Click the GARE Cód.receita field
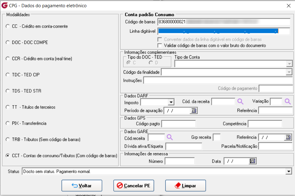This screenshot has width=295, height=196. [x=157, y=137]
